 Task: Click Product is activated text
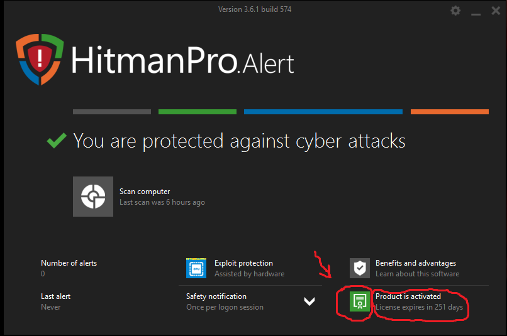[408, 296]
